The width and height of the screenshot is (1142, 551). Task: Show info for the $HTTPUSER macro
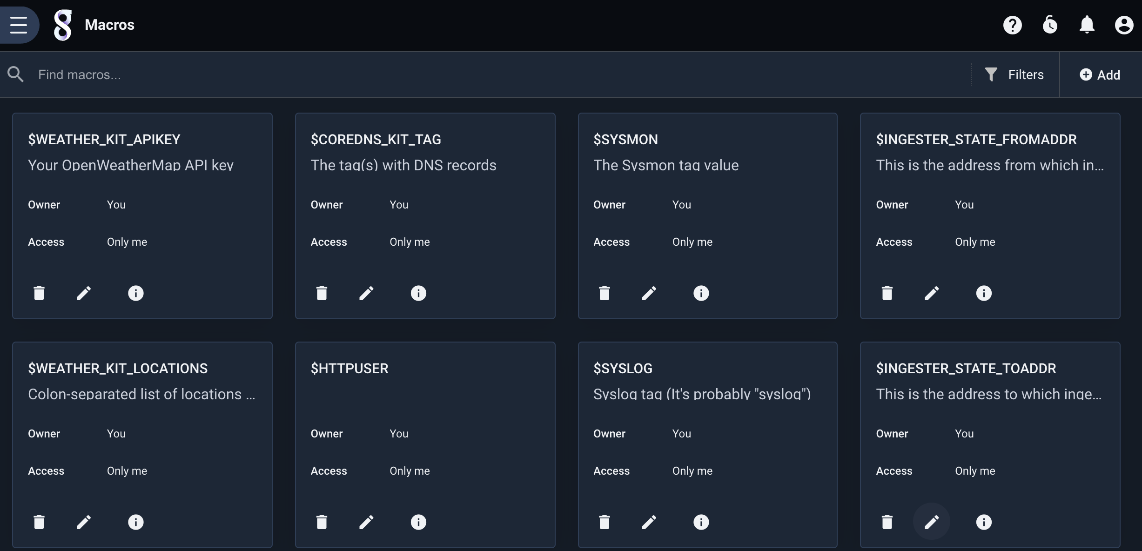coord(418,522)
